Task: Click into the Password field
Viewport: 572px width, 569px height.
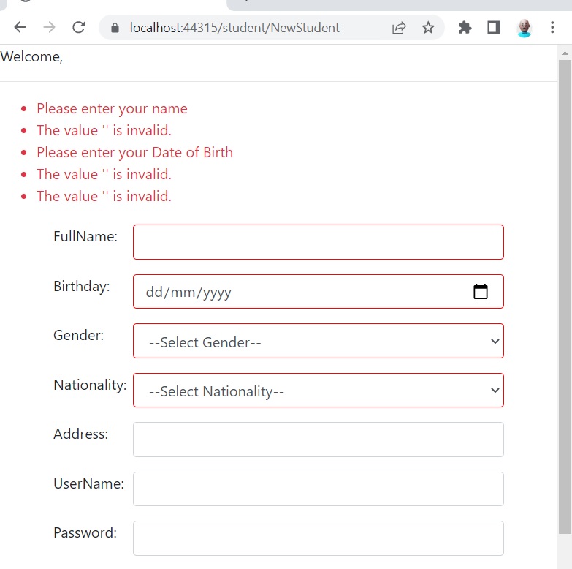Action: coord(318,538)
